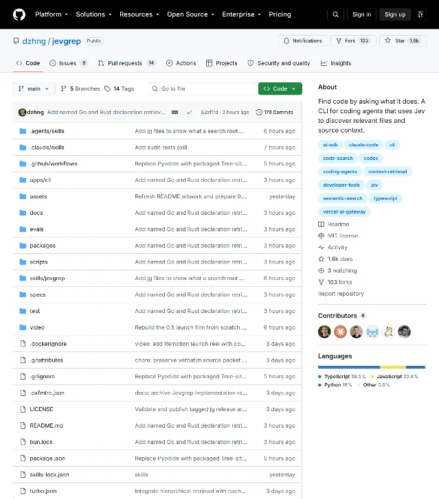This screenshot has width=439, height=499.
Task: Open the green Code dropdown button
Action: pyautogui.click(x=280, y=89)
